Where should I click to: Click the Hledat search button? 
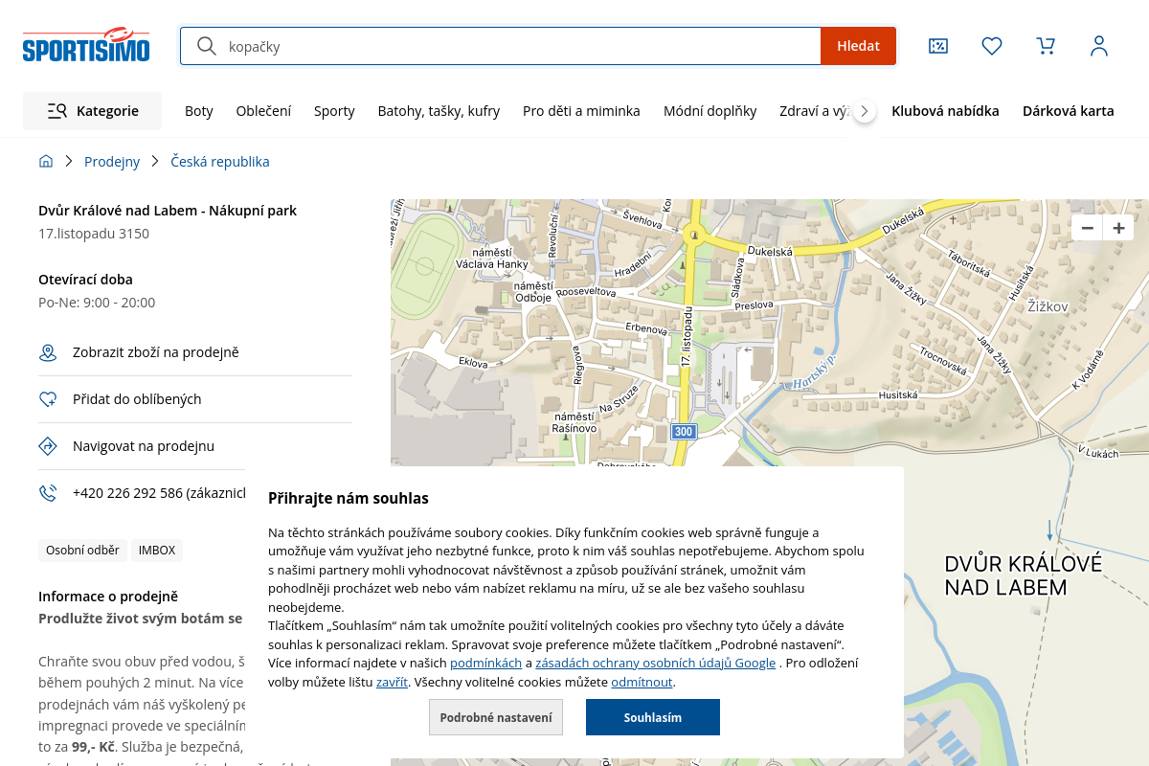(x=858, y=46)
